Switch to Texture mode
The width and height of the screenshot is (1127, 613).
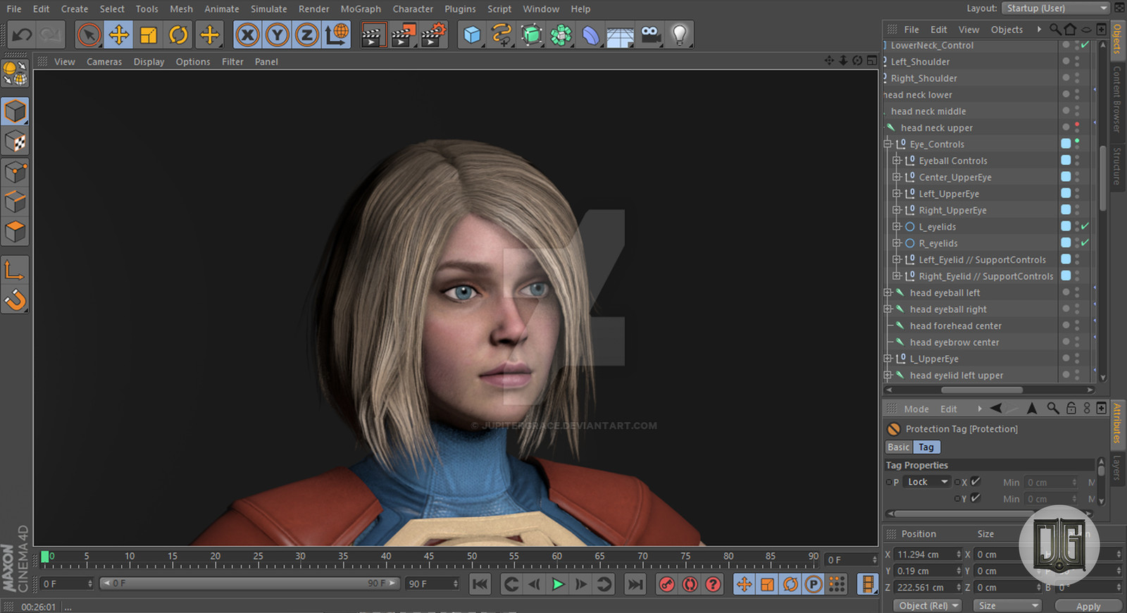pos(15,142)
